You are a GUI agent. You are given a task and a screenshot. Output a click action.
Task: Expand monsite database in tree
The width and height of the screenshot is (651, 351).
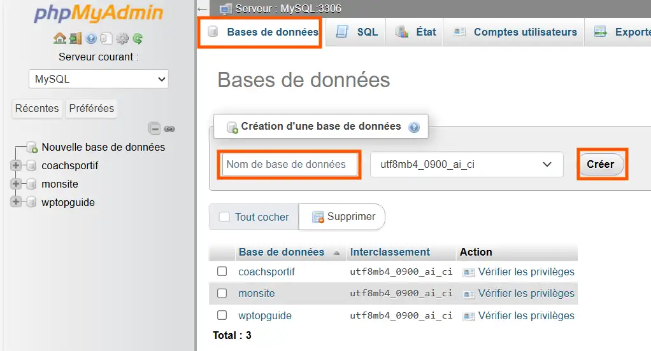pos(16,184)
